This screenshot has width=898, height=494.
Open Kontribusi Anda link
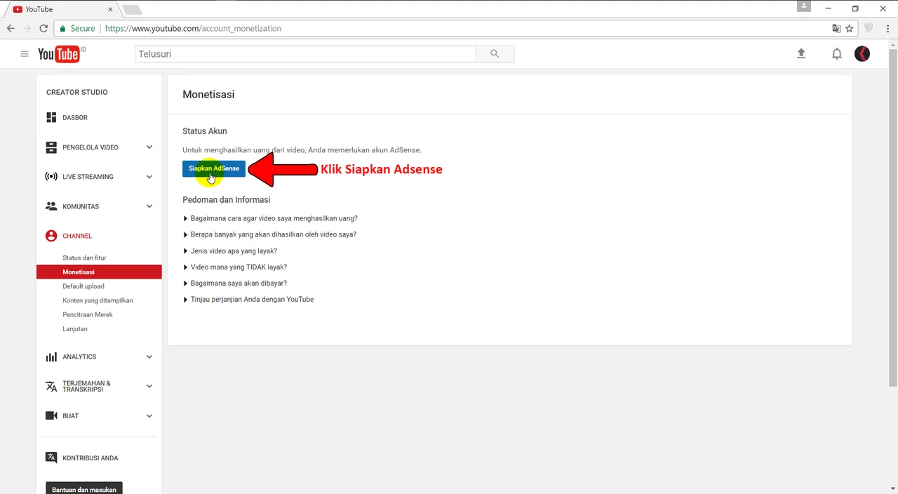[90, 458]
